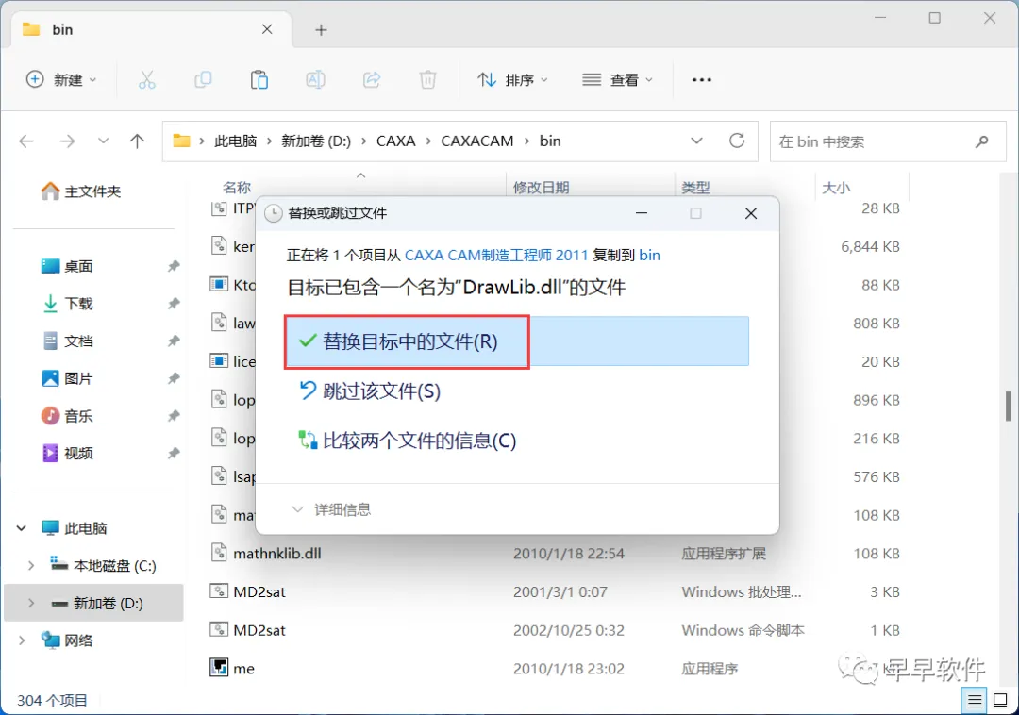
Task: Click the file list vertical scrollbar
Action: click(x=1008, y=406)
